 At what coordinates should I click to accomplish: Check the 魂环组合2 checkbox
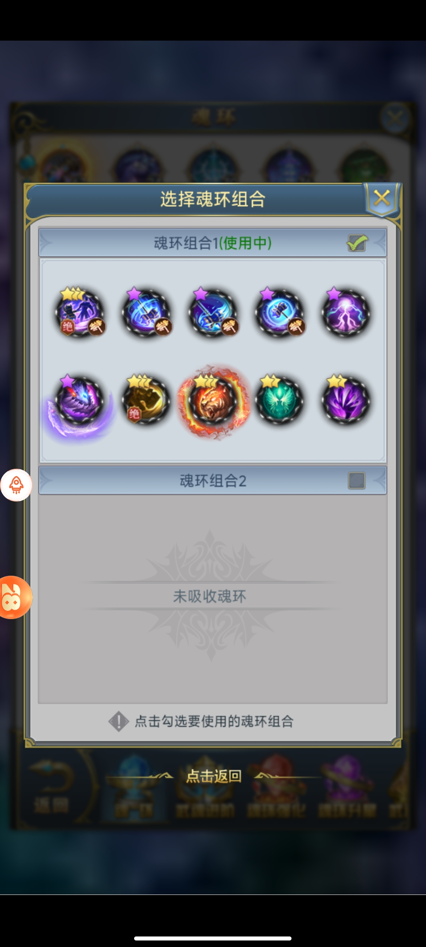point(357,481)
